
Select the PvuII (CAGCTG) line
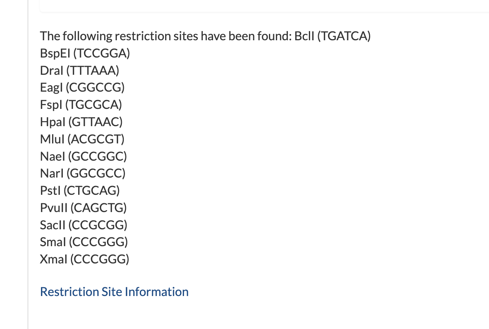[84, 208]
